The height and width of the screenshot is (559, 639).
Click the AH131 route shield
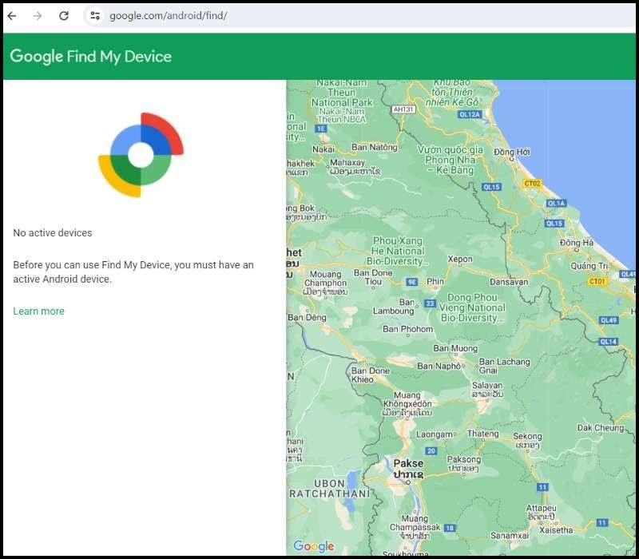(404, 109)
